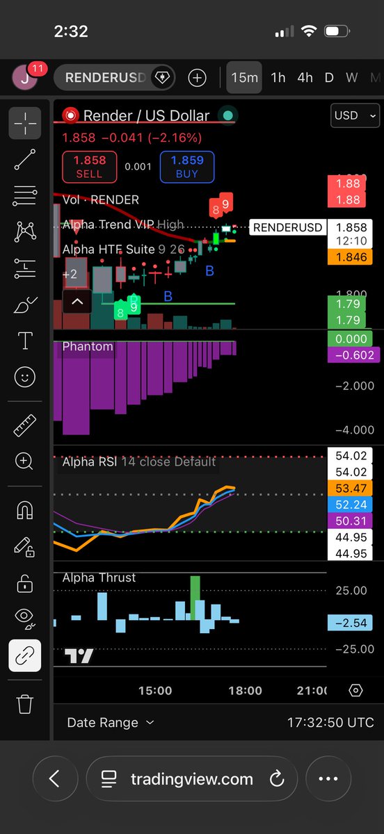Click the Vol · RENDER indicator label
384x834 pixels.
tap(101, 199)
